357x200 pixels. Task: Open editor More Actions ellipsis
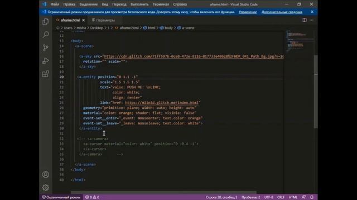(311, 20)
